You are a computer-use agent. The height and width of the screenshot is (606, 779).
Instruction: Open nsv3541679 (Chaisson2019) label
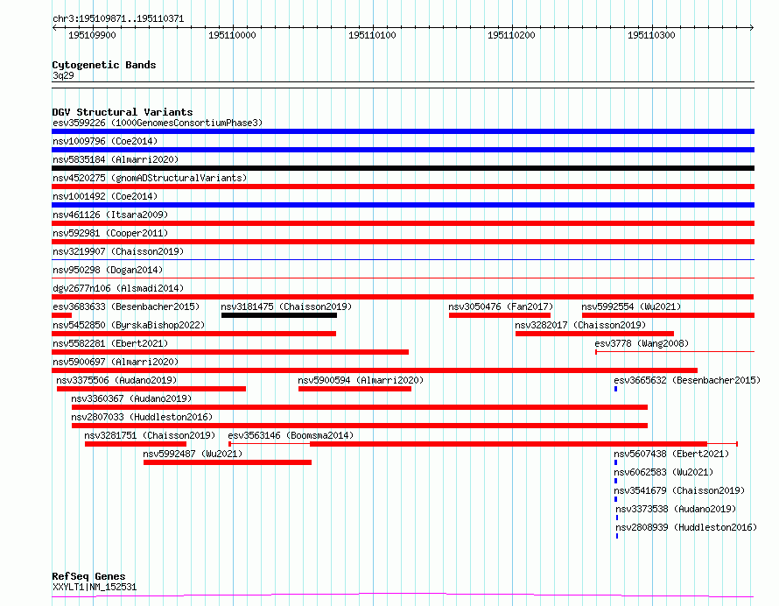679,490
